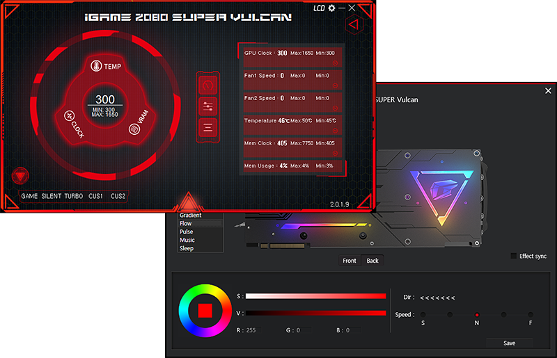Select the TURBO profile tab
The width and height of the screenshot is (557, 358).
[x=74, y=196]
